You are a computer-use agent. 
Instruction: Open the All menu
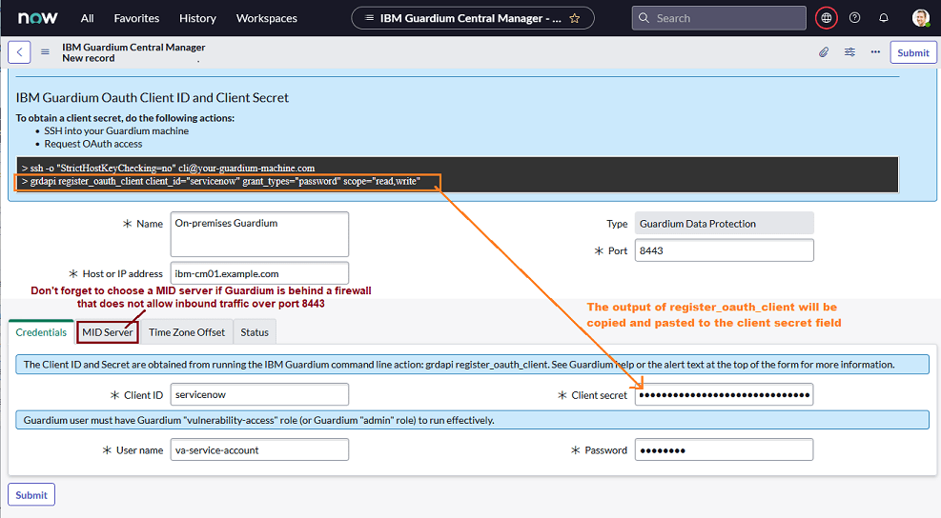pyautogui.click(x=87, y=18)
